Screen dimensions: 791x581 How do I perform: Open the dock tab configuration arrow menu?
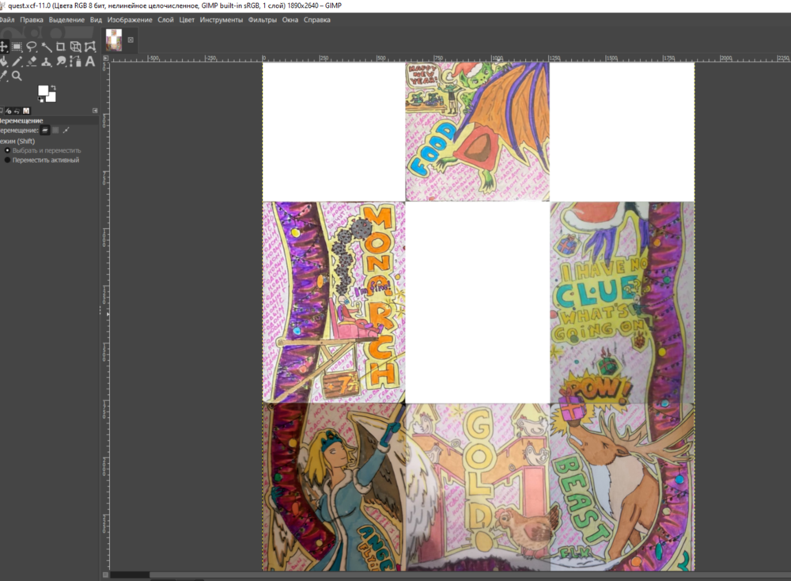(95, 111)
